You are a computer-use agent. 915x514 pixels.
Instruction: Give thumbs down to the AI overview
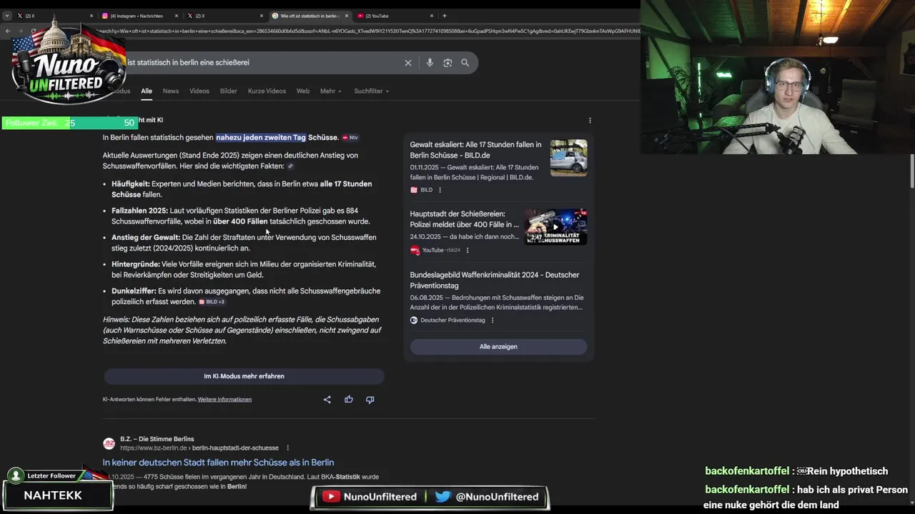370,400
